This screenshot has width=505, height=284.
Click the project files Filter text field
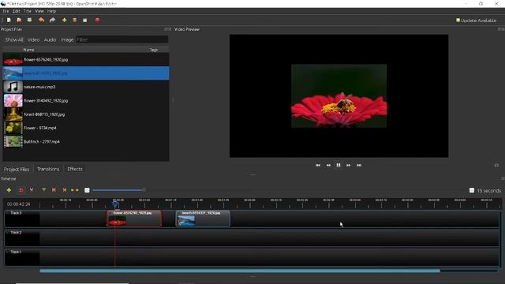(x=122, y=39)
